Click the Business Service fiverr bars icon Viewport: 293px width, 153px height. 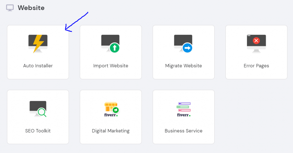[x=184, y=109]
